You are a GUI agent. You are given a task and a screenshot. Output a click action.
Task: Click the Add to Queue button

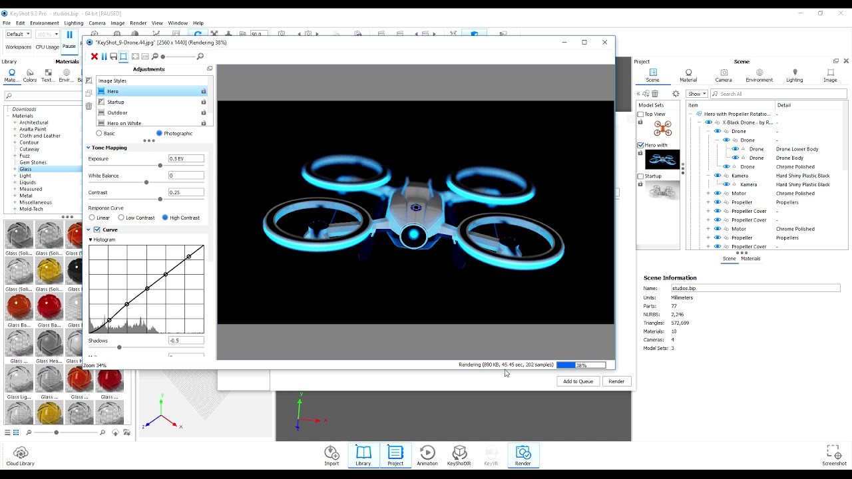578,381
